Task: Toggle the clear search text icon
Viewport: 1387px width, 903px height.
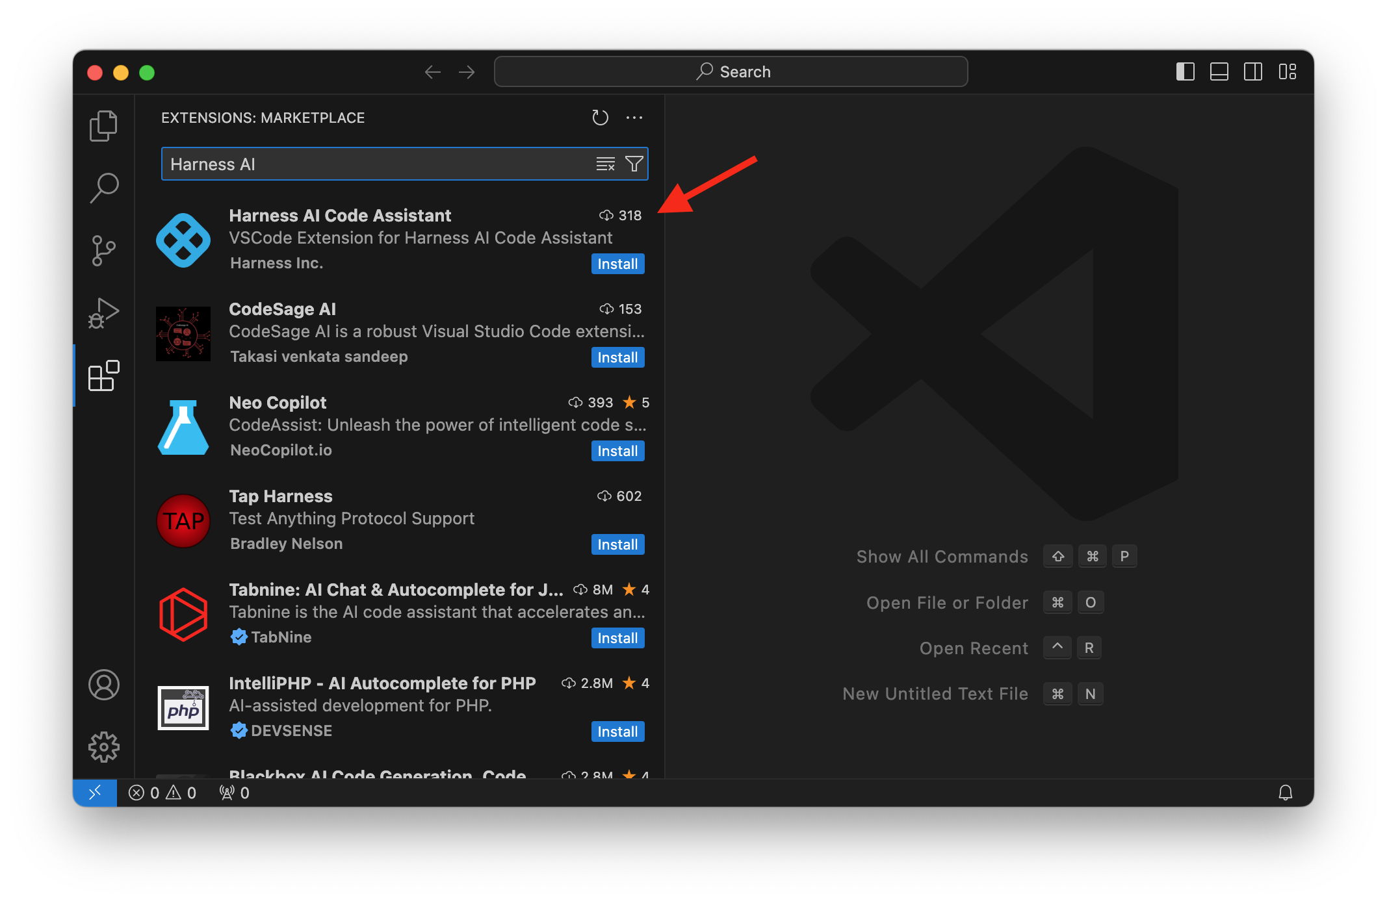Action: point(604,164)
